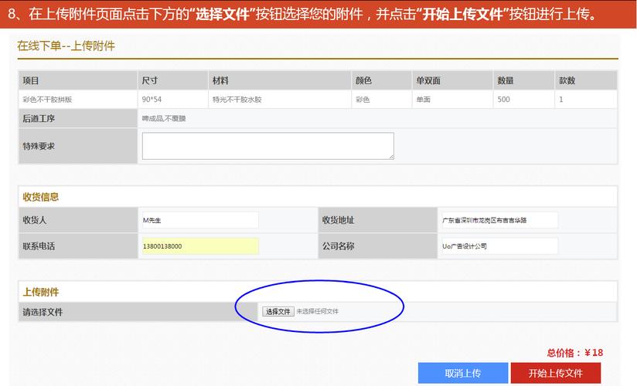Click the 上传附件 section heading
The width and height of the screenshot is (637, 386).
[41, 293]
